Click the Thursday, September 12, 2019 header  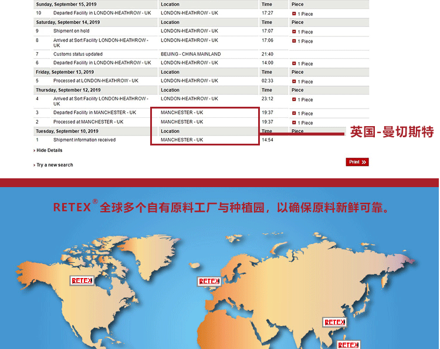(x=68, y=90)
